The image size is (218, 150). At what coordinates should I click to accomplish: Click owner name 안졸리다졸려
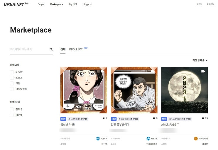(152, 144)
